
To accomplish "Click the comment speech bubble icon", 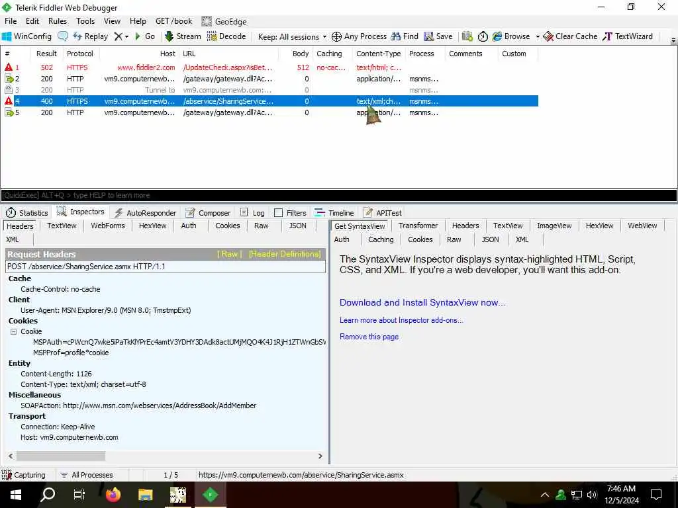I will pyautogui.click(x=63, y=36).
